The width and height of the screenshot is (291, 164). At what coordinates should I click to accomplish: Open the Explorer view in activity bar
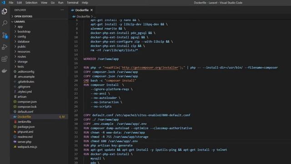[5, 11]
